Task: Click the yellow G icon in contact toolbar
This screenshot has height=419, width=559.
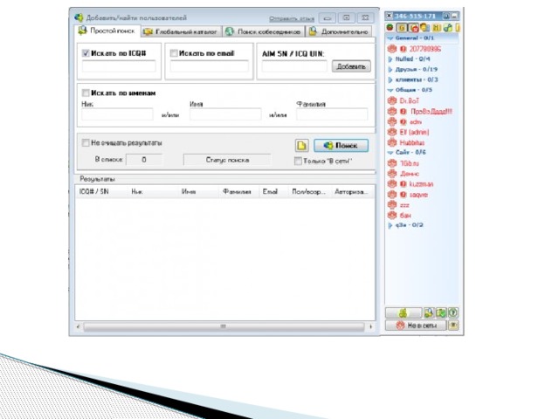Action: (402, 28)
